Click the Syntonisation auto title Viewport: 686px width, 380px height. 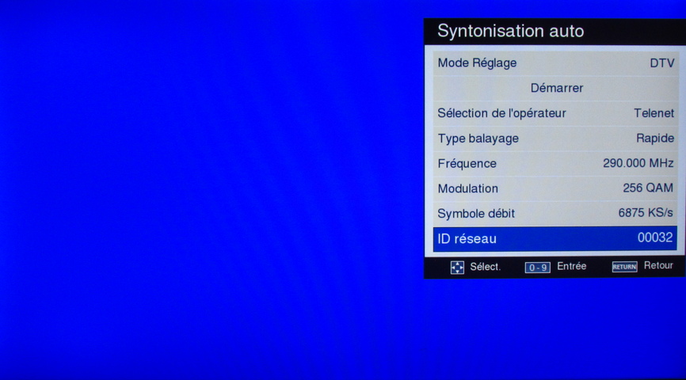(511, 31)
